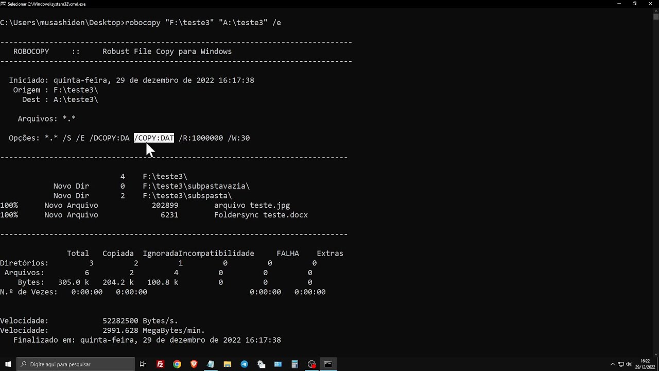The height and width of the screenshot is (371, 659).
Task: Click the file size 202899
Action: coord(165,205)
